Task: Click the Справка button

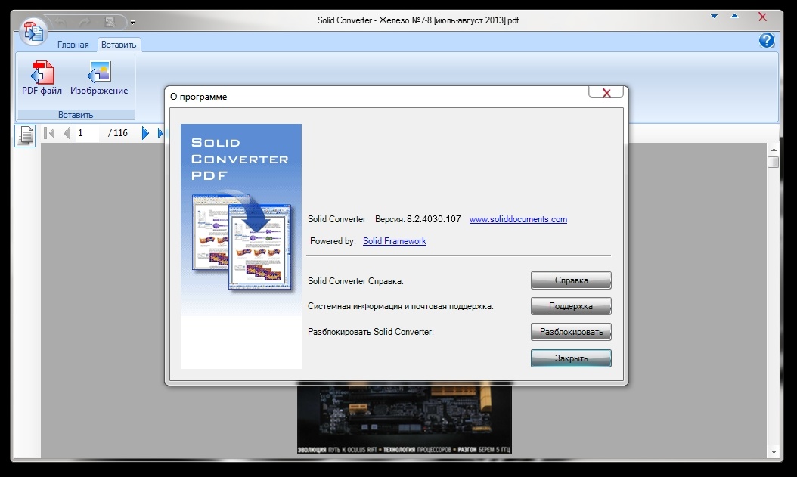Action: (x=571, y=280)
